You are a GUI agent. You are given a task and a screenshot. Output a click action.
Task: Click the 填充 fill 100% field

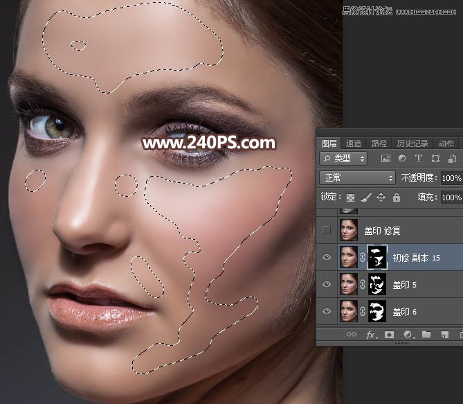451,197
